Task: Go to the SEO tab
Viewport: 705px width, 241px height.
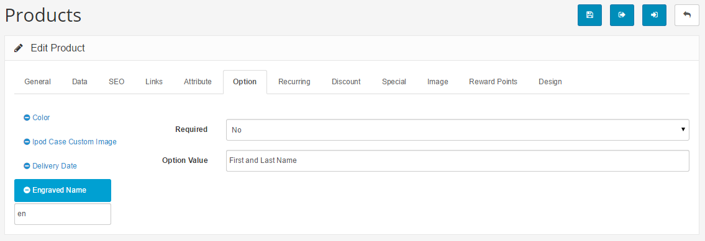Action: pos(116,82)
